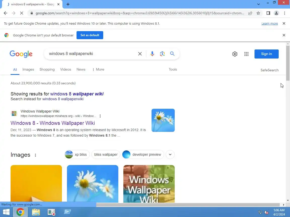This screenshot has width=290, height=217.
Task: Sign in to Google account
Action: point(266,54)
